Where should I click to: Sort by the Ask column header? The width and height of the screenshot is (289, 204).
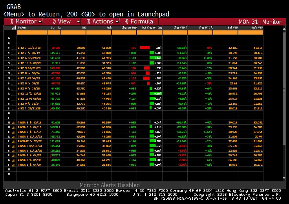(x=109, y=27)
